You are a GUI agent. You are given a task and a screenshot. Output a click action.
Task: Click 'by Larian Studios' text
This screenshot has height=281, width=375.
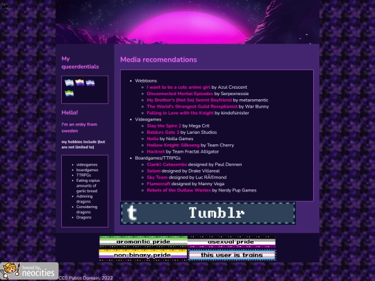199,133
